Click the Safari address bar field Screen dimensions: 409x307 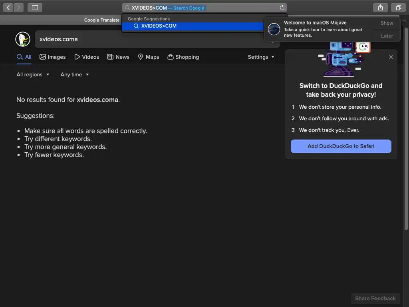point(204,8)
